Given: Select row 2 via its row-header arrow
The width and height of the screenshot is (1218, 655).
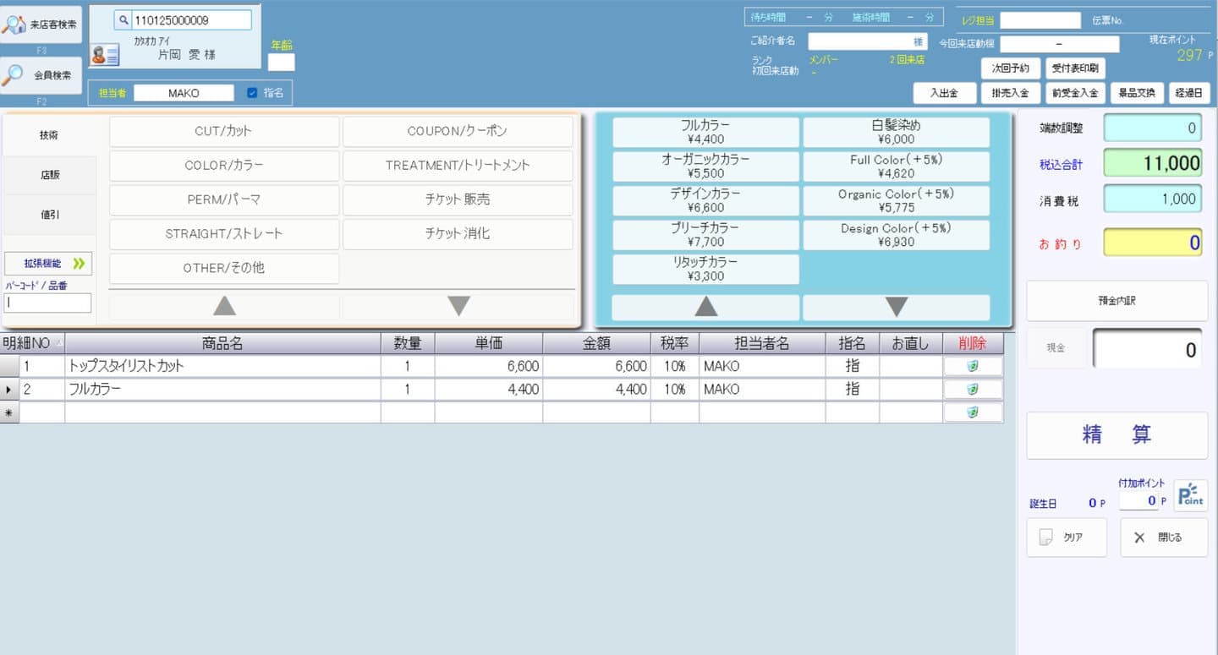Looking at the screenshot, I should (9, 390).
